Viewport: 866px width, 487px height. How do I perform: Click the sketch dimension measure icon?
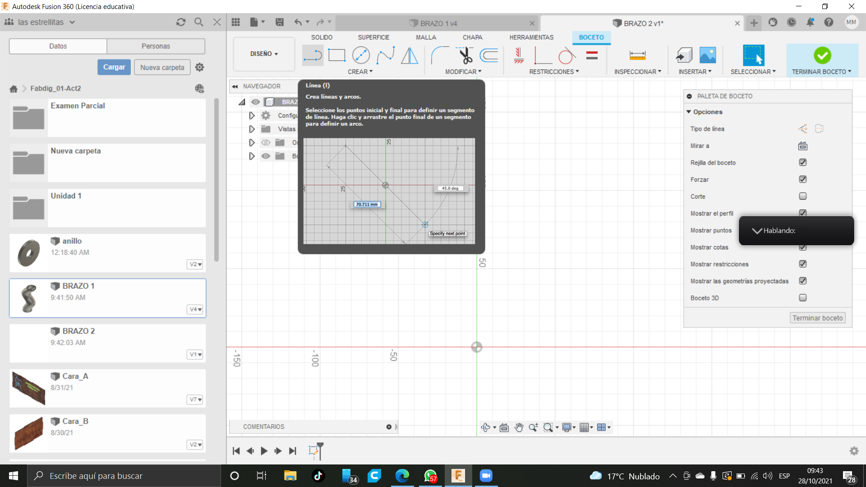(637, 55)
